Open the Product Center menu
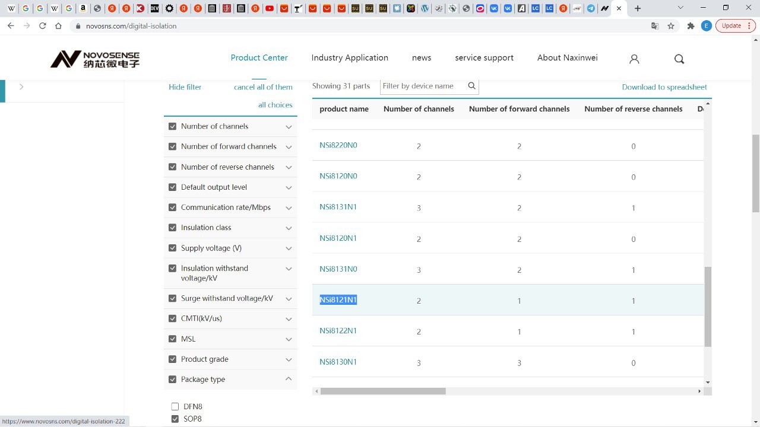 (x=259, y=58)
